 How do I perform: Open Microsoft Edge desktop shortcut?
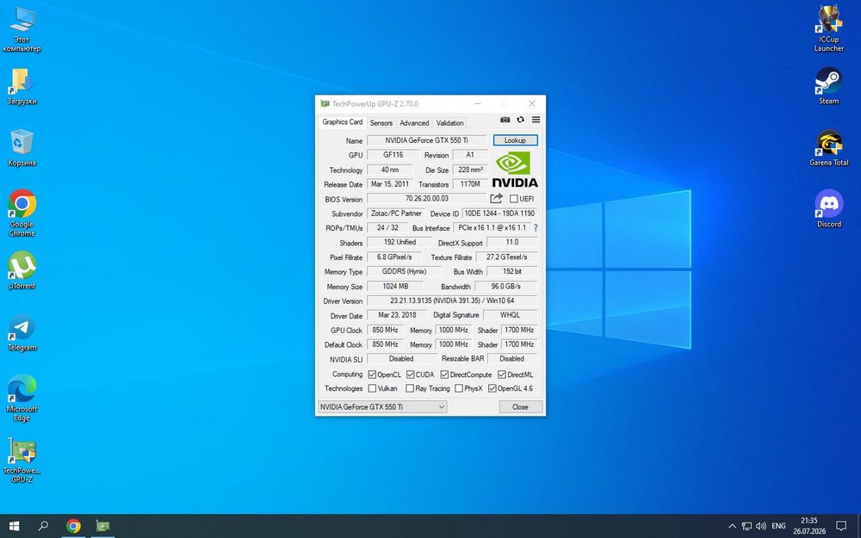[x=22, y=399]
